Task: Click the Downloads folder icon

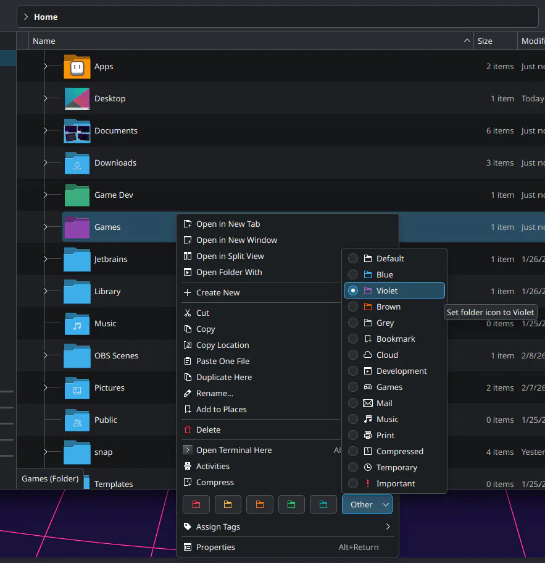Action: (x=77, y=163)
